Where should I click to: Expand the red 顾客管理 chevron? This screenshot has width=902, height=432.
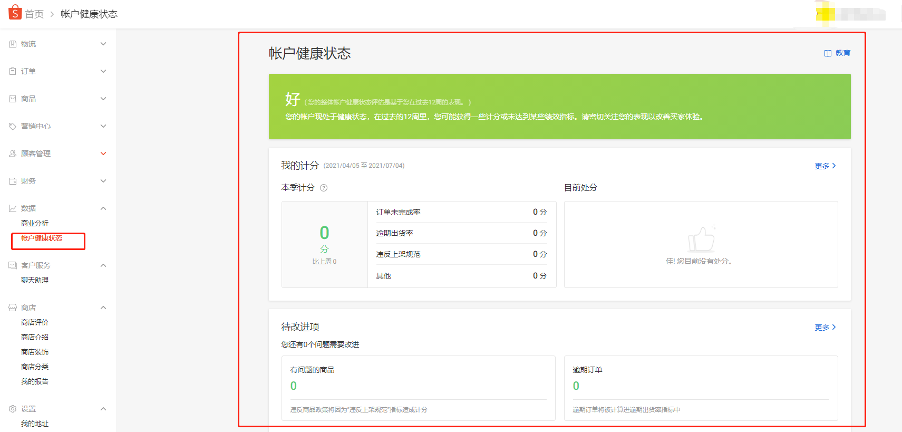coord(103,153)
